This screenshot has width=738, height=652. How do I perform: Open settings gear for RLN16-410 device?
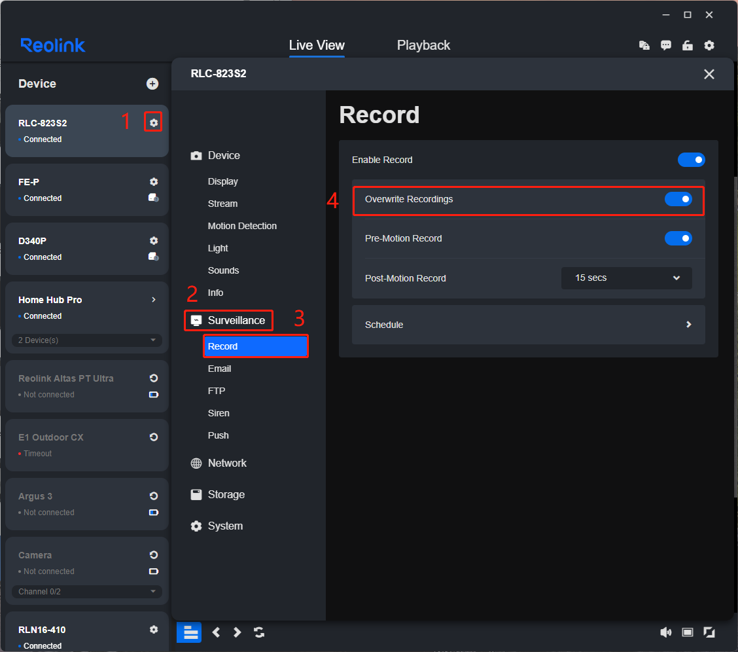pos(154,629)
